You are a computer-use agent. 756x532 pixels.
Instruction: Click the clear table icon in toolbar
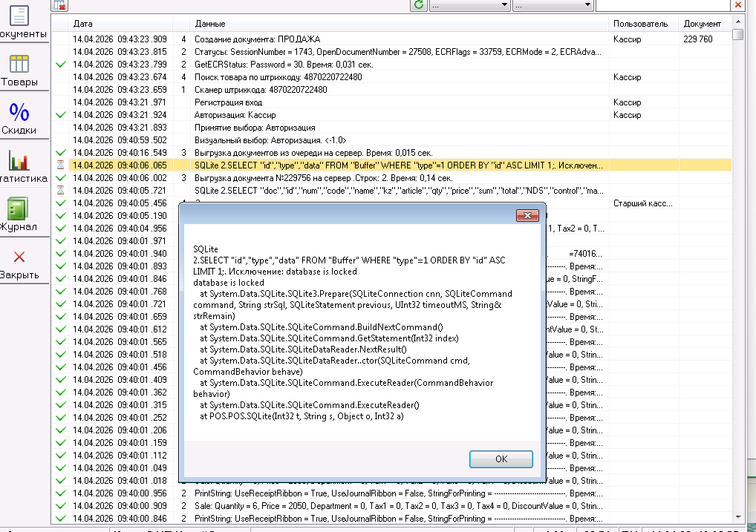(x=60, y=5)
